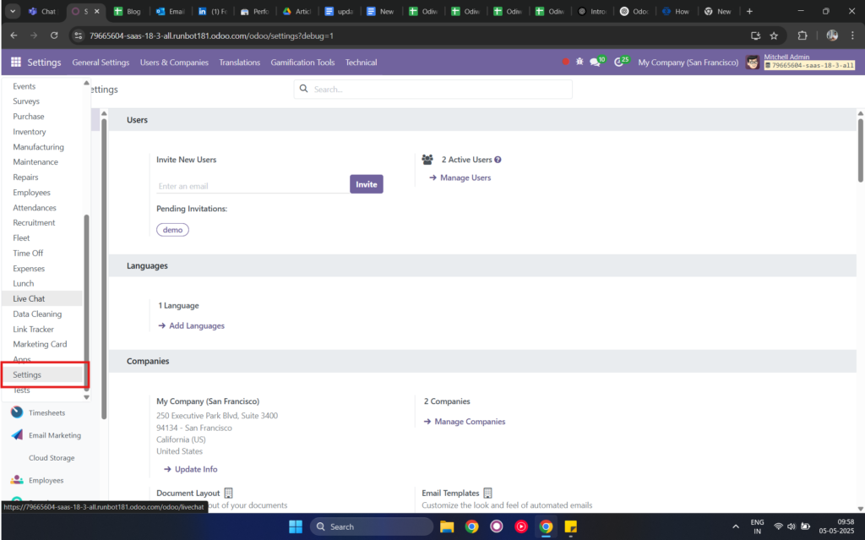Open the Users & Companies menu
Screen dimensions: 865x540
pos(174,62)
